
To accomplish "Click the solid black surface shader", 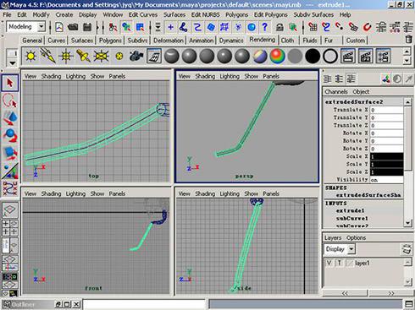I will [313, 56].
